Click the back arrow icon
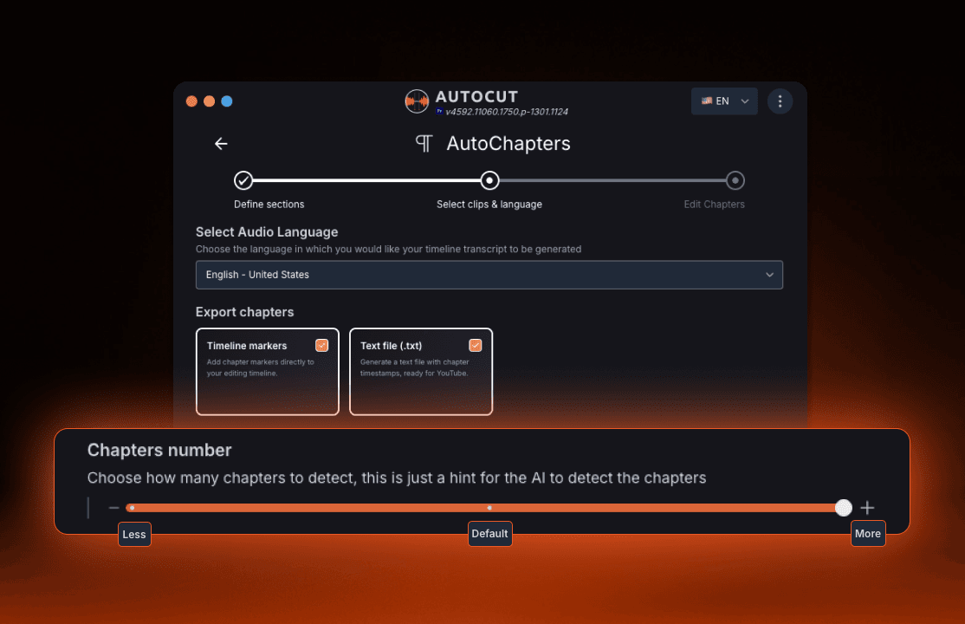Image resolution: width=965 pixels, height=624 pixels. [221, 144]
